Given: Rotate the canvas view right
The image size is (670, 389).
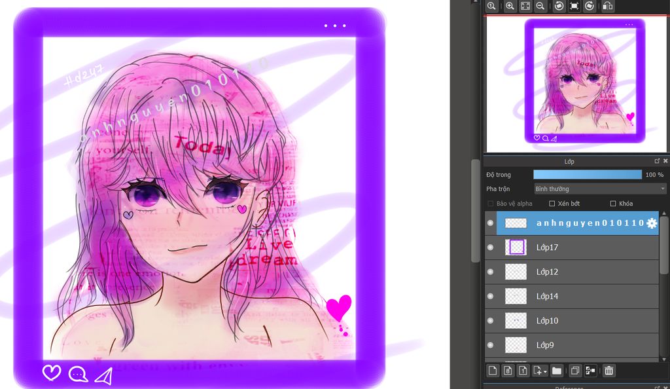Looking at the screenshot, I should tap(590, 6).
